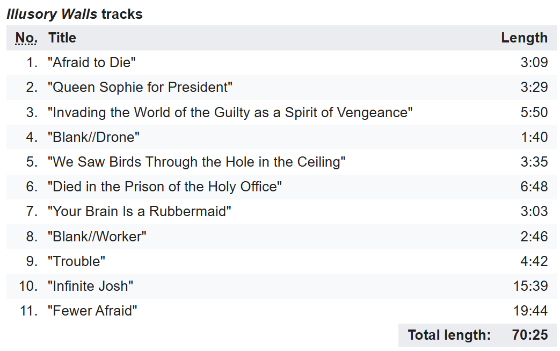Click the total length value 70:25
This screenshot has width=560, height=351.
pyautogui.click(x=530, y=335)
